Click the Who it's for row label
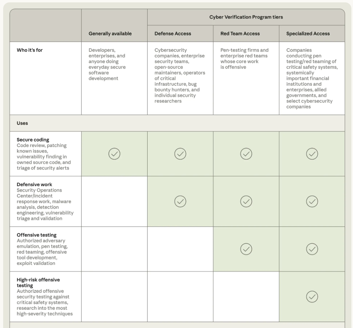 click(30, 50)
